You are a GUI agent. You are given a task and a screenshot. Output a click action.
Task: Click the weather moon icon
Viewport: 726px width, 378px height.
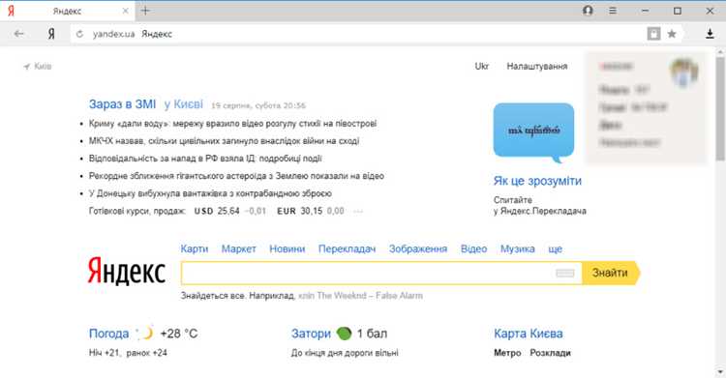pos(145,334)
